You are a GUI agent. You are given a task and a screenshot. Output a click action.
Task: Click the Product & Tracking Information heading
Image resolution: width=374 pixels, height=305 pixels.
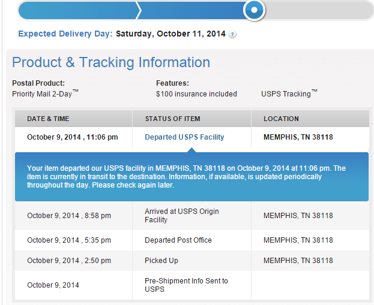[111, 62]
